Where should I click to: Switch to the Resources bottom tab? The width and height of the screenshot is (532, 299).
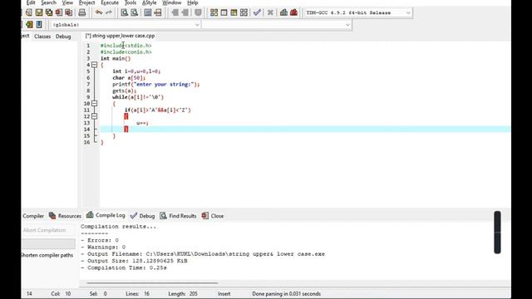click(x=65, y=216)
